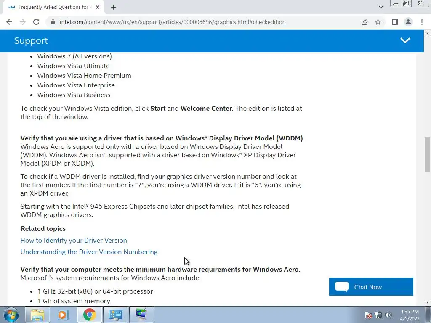431x323 pixels.
Task: Open Windows Explorer from the taskbar
Action: [37, 315]
